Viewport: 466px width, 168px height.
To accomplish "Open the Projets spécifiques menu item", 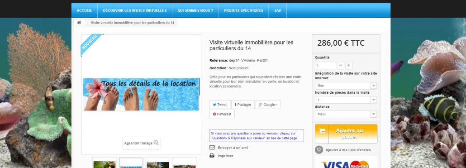I will pos(243,10).
